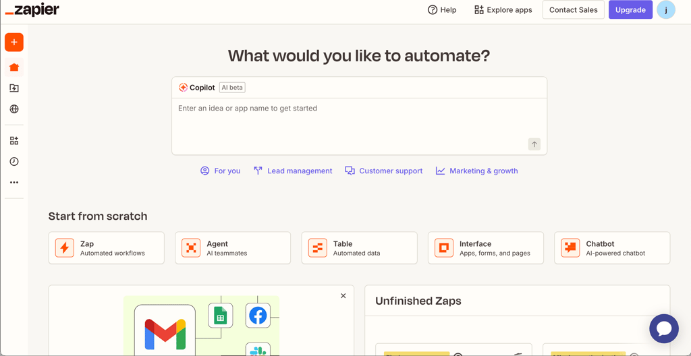This screenshot has width=691, height=356.
Task: Click the Lead management funnel icon
Action: pyautogui.click(x=258, y=171)
